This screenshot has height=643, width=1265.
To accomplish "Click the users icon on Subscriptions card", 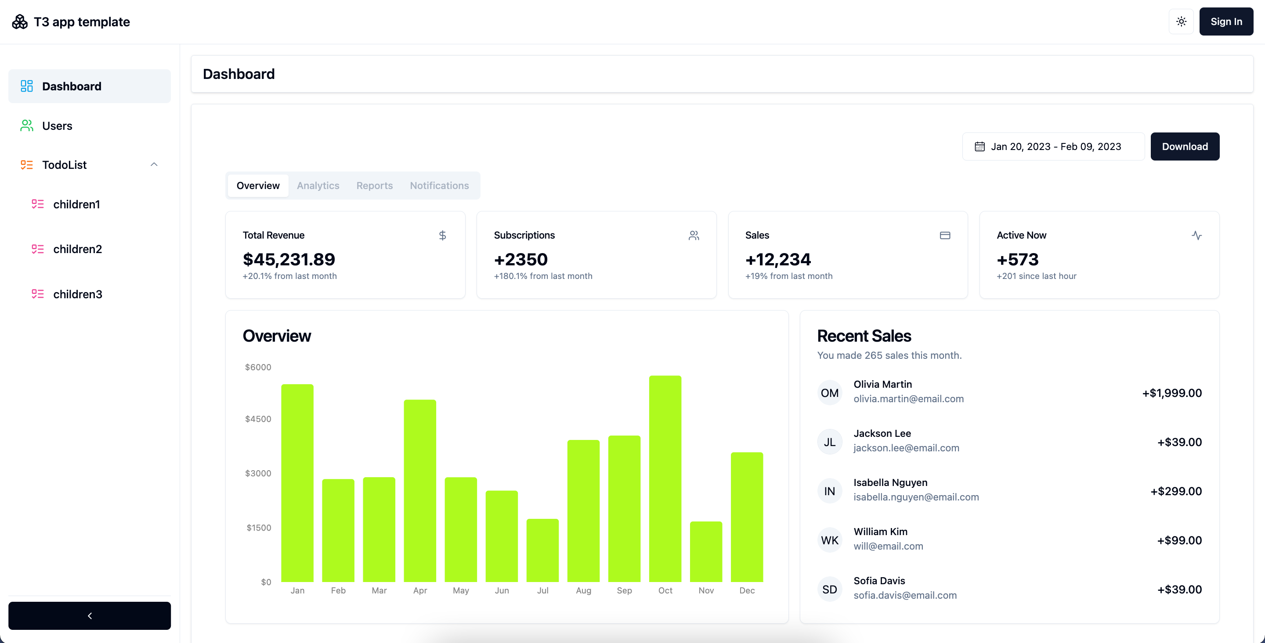I will [694, 236].
